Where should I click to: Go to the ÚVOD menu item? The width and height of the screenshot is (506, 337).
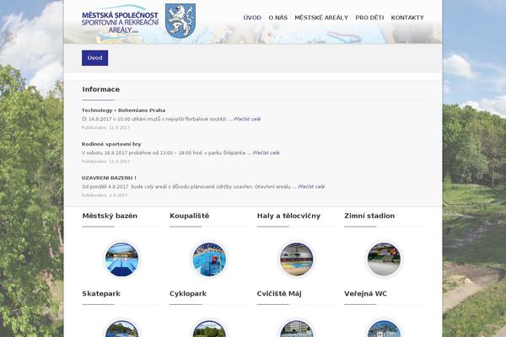(252, 18)
